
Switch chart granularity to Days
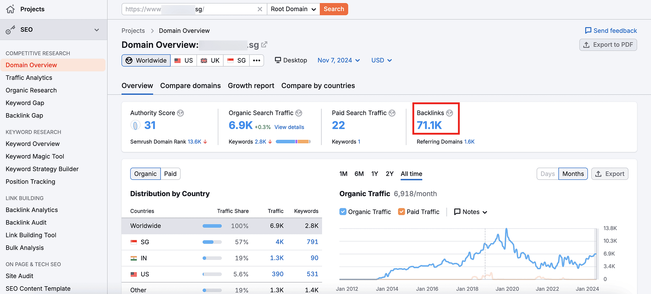[547, 174]
